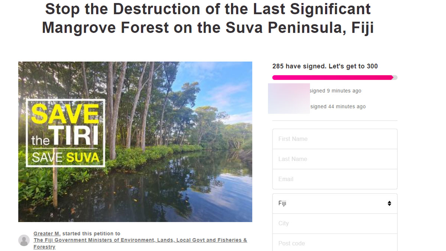Select the Email input box
The image size is (446, 251).
(x=334, y=179)
